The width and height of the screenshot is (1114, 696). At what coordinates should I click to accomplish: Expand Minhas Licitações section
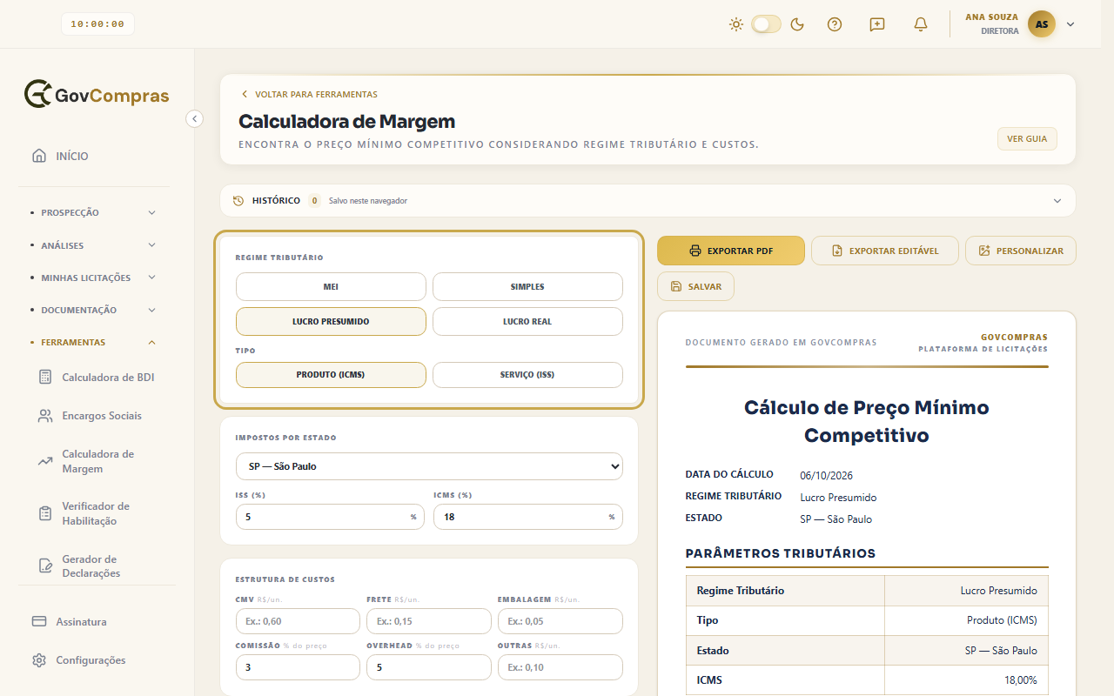point(95,278)
